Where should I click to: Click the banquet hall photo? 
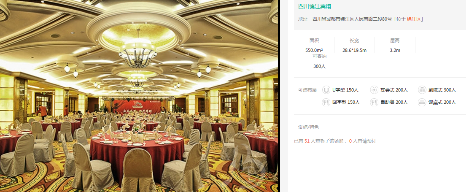[139, 96]
